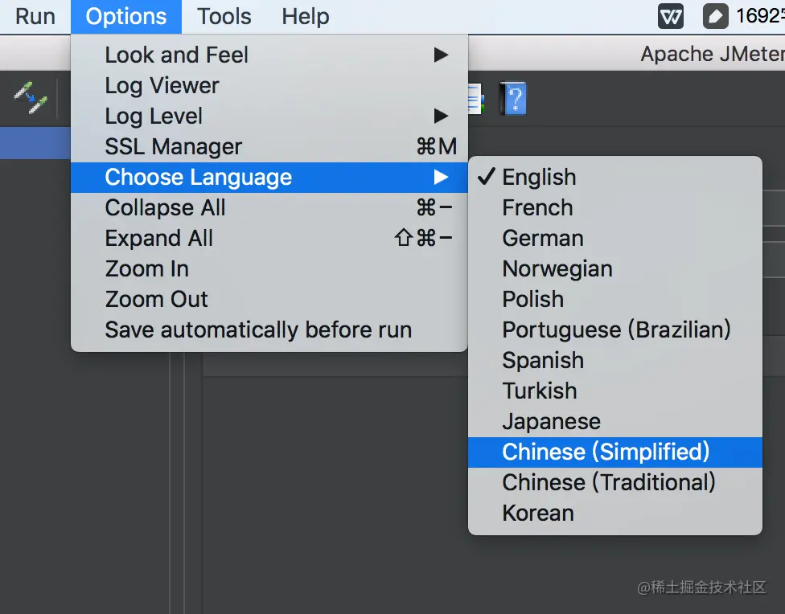Select Polish language
Viewport: 785px width, 614px height.
pyautogui.click(x=614, y=299)
